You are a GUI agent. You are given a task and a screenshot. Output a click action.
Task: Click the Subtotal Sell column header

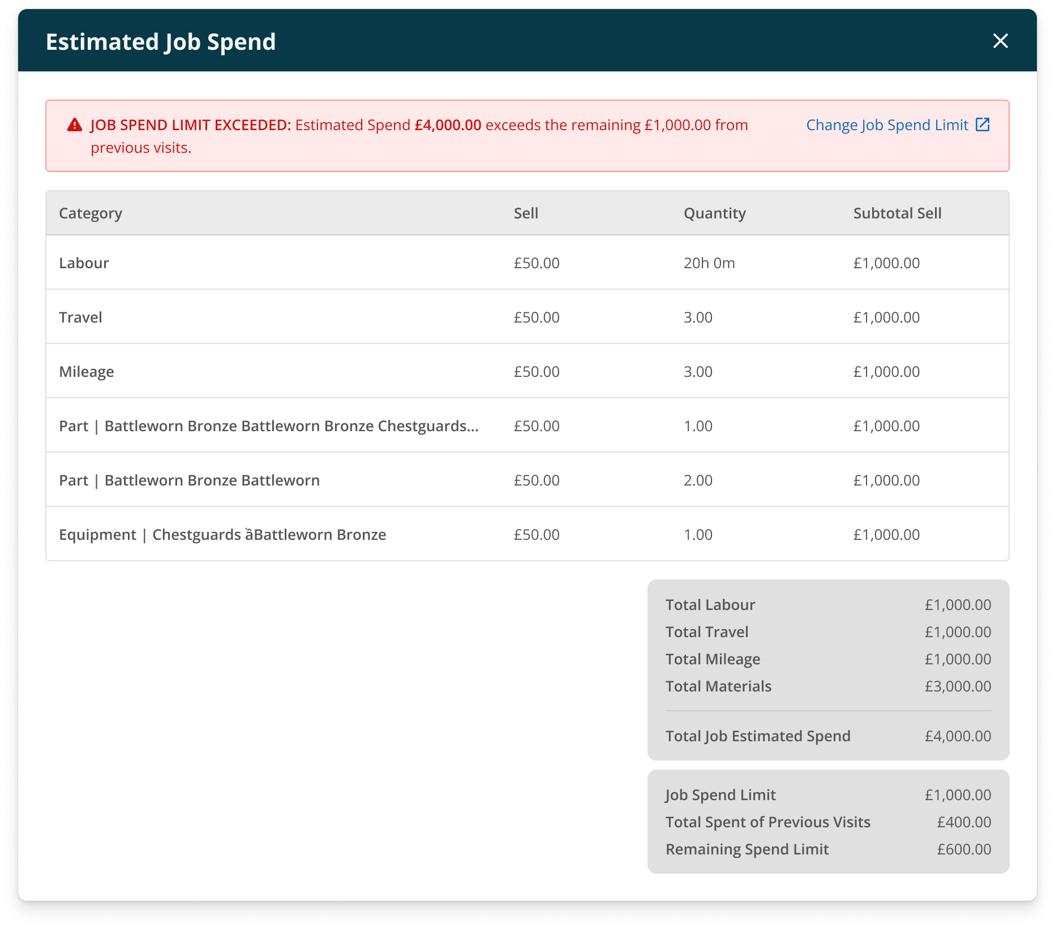click(897, 213)
